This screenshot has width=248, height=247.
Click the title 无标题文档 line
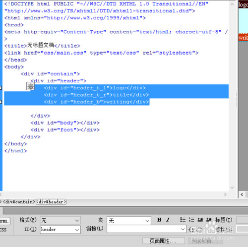click(42, 45)
